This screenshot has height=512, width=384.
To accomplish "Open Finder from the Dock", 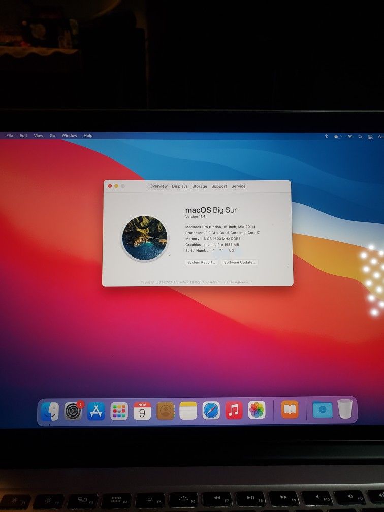I will point(50,411).
